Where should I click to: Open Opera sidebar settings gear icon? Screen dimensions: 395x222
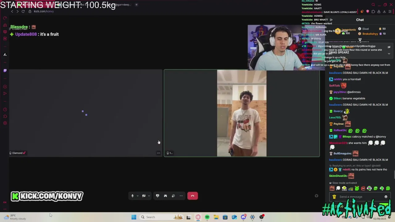(5, 123)
